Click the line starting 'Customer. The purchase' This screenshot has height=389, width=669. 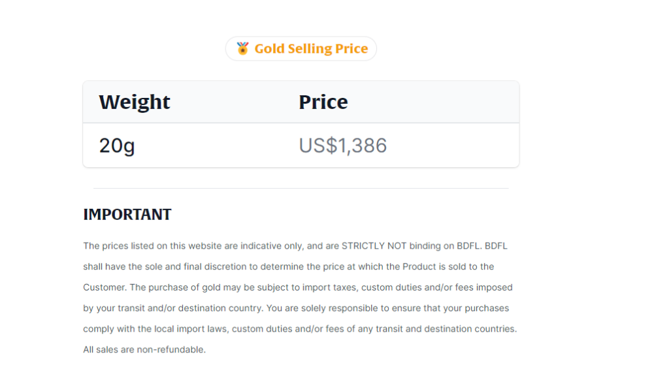(x=298, y=287)
